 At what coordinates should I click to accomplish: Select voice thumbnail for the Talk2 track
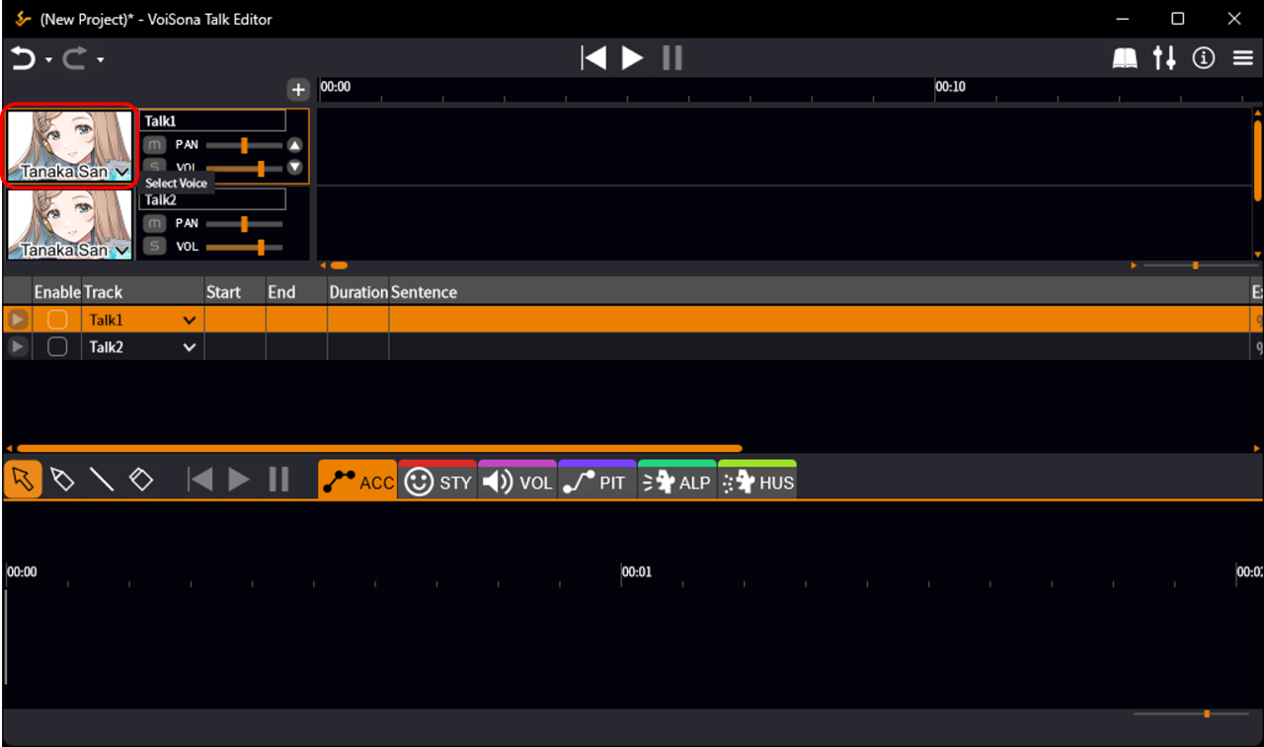[x=70, y=224]
